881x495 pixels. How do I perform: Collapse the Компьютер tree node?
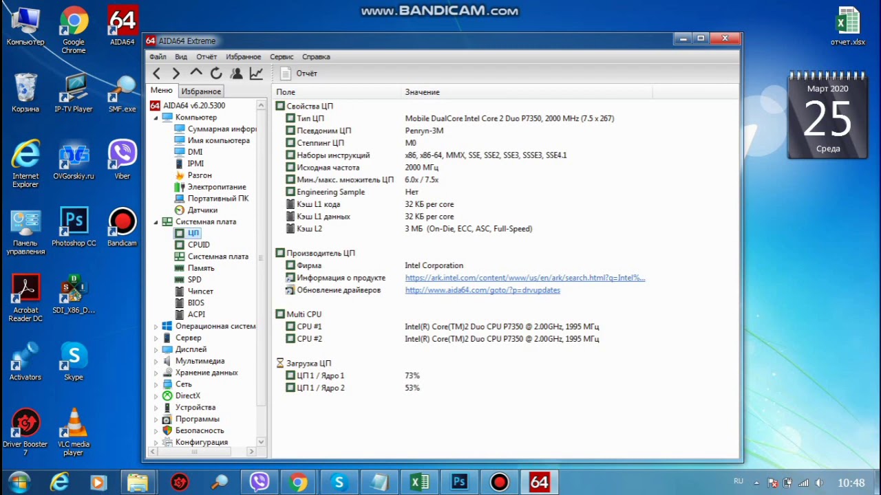(156, 118)
